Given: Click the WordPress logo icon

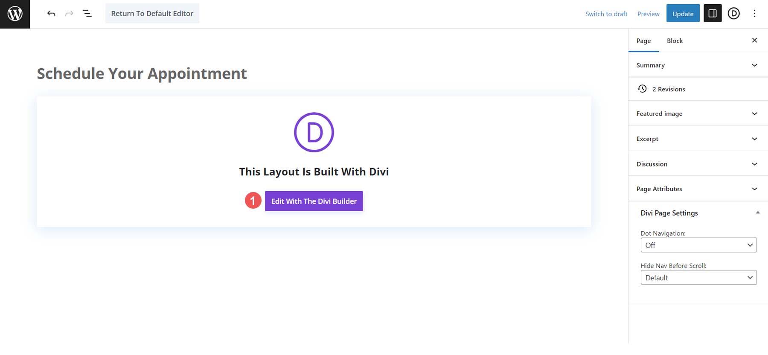Looking at the screenshot, I should (x=15, y=14).
